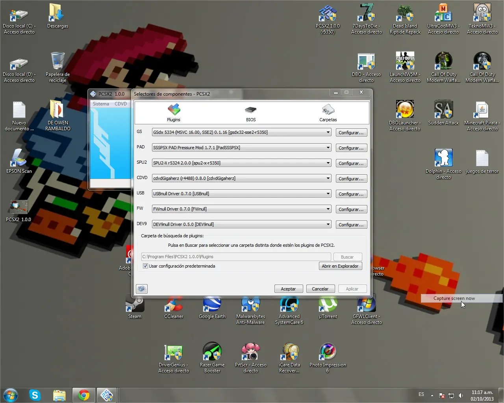Open the Windows Start menu
Screen dimensions: 504x403
pyautogui.click(x=11, y=395)
